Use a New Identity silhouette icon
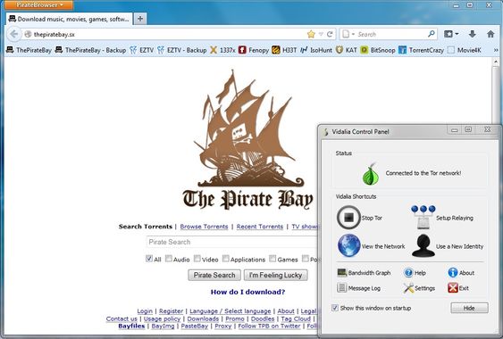Viewport: 503px width, 339px height. [423, 245]
